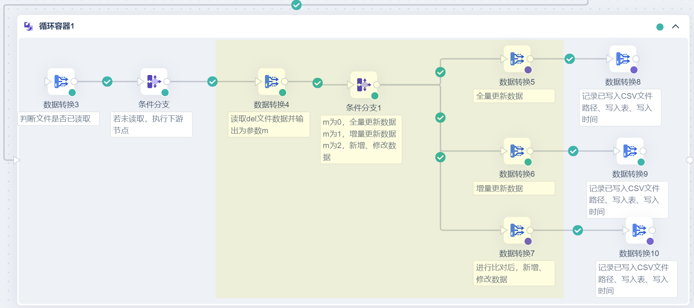Viewport: 694px width, 308px height.
Task: Click the check mark between 数据转换6 and 数据转换9
Action: coord(573,151)
